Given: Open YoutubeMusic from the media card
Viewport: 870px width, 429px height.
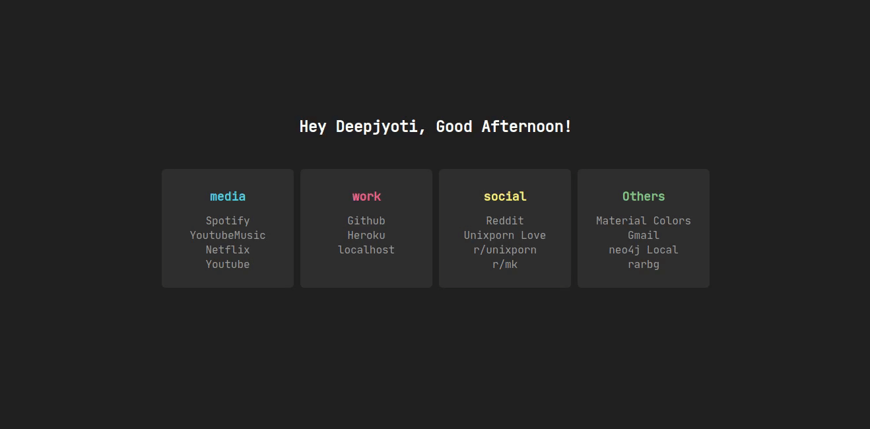Looking at the screenshot, I should [227, 235].
